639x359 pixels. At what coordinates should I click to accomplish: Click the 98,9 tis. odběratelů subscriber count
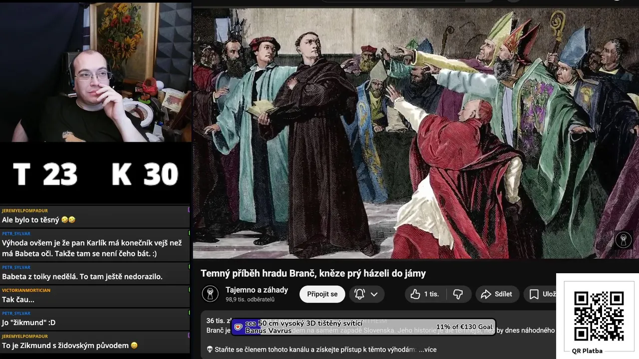[250, 300]
